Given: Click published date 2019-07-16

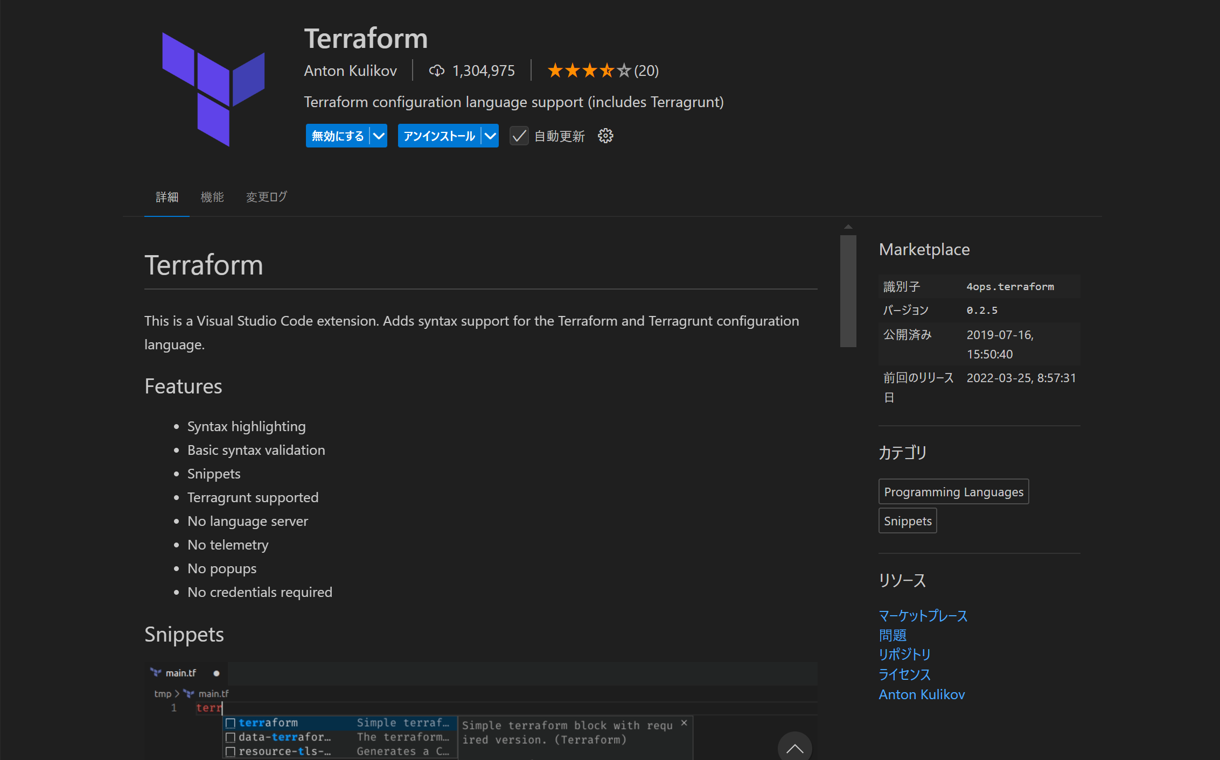Looking at the screenshot, I should click(1000, 344).
